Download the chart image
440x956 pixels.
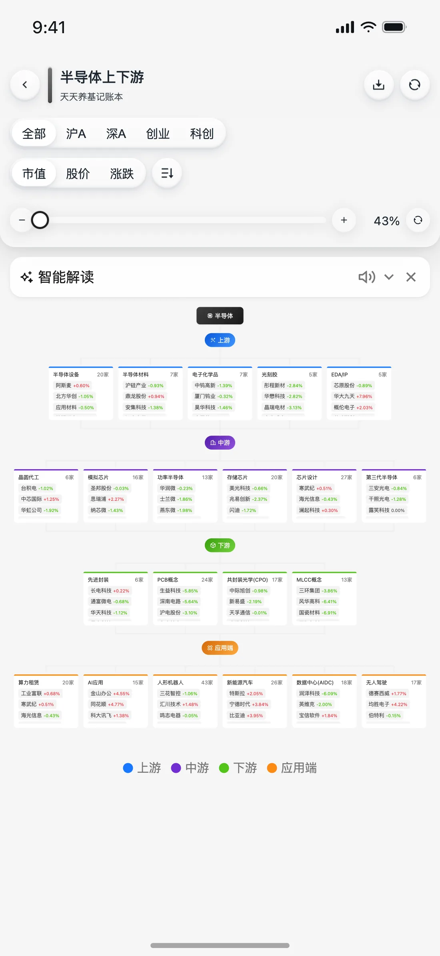click(x=378, y=84)
